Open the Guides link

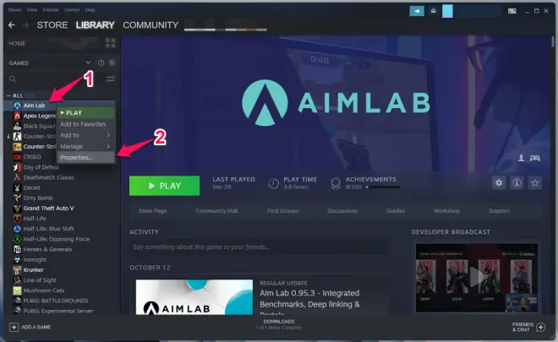[x=396, y=211]
